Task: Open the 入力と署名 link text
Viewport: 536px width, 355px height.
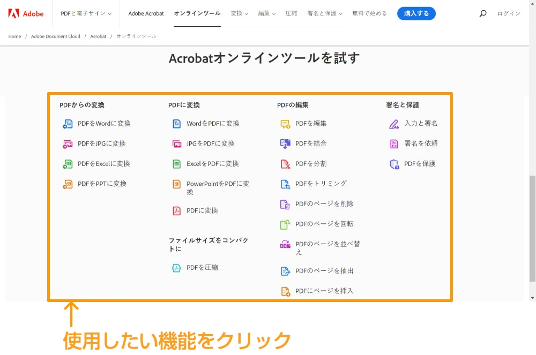Action: pyautogui.click(x=421, y=124)
